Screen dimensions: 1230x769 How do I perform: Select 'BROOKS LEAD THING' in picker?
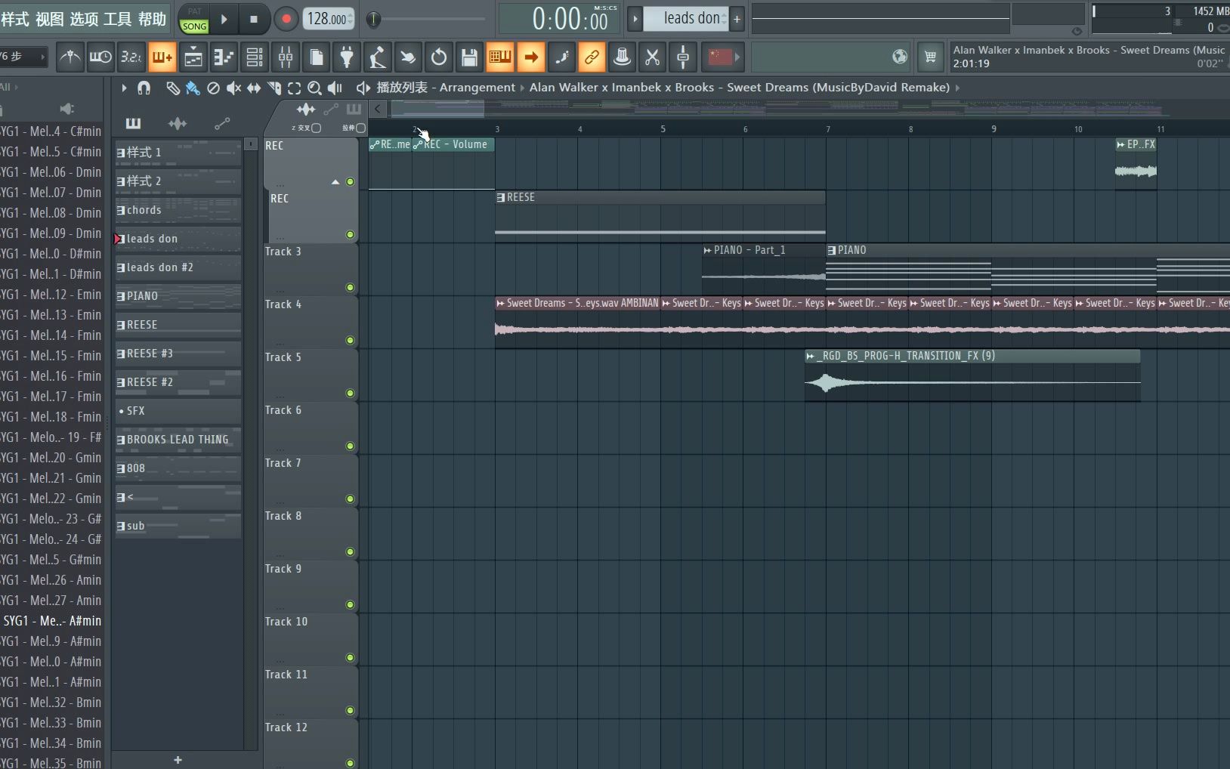(178, 440)
